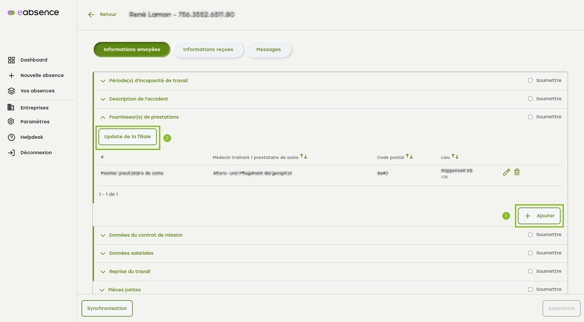Click the Déconnexion logout arrow icon
This screenshot has width=584, height=322.
click(11, 153)
